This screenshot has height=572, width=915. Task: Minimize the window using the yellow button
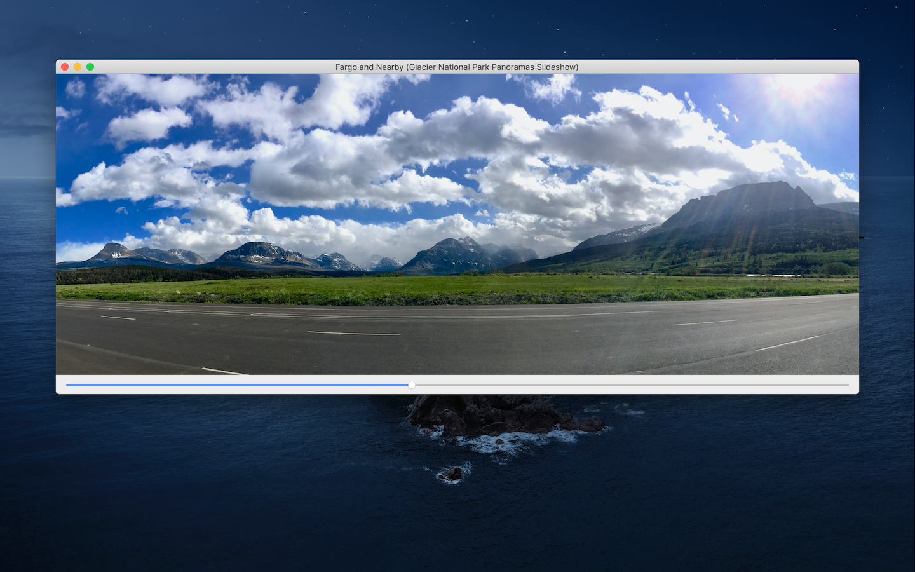coord(78,67)
